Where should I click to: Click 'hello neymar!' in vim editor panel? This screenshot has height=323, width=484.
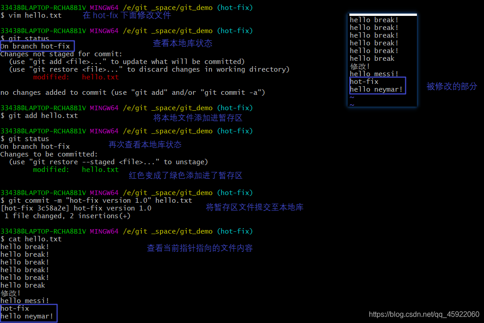(376, 89)
